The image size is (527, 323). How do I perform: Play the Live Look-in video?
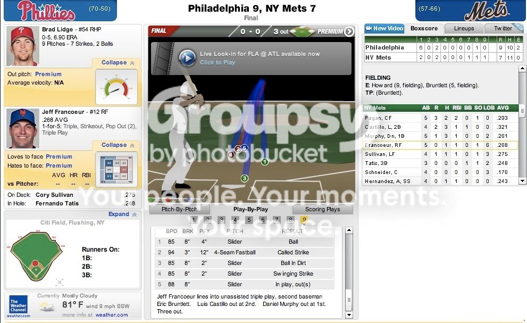(x=187, y=58)
